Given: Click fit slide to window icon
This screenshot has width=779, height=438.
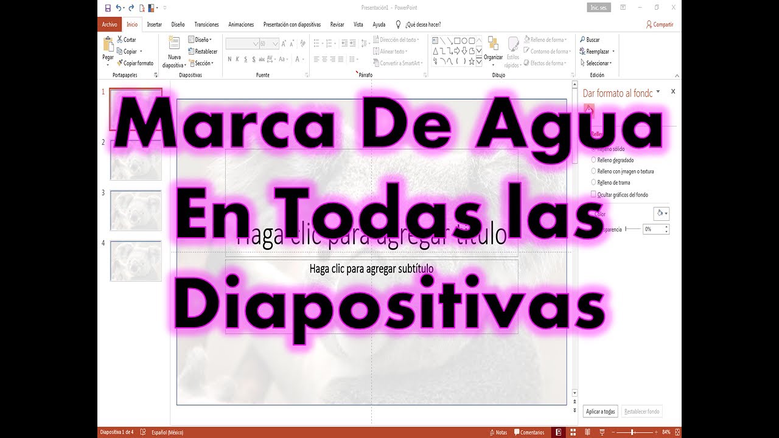Looking at the screenshot, I should pyautogui.click(x=677, y=433).
